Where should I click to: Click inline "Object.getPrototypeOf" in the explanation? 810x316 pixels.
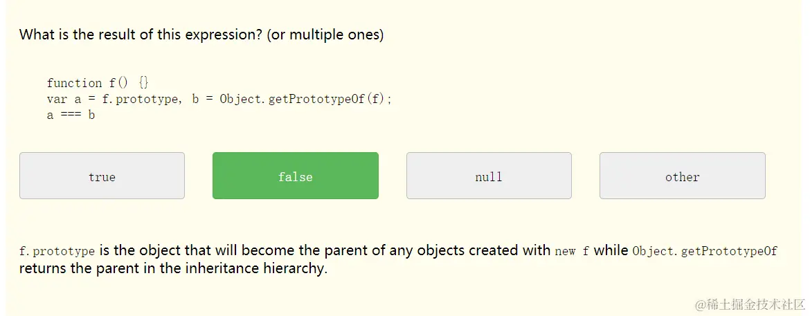tap(705, 251)
